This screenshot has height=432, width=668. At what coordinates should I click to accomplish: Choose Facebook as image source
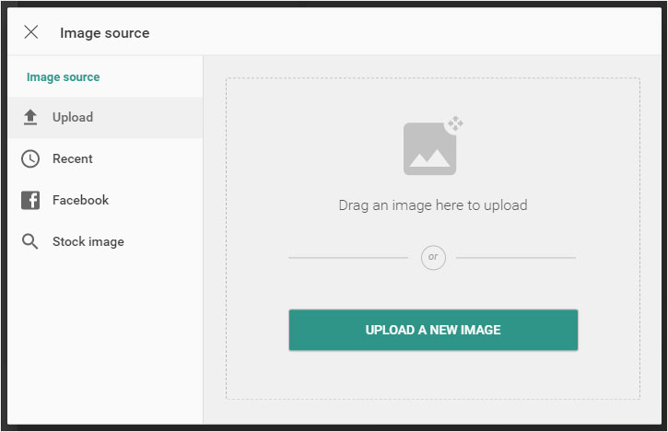pyautogui.click(x=105, y=200)
